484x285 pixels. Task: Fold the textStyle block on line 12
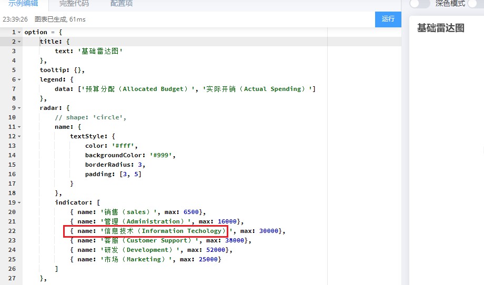tap(19, 136)
